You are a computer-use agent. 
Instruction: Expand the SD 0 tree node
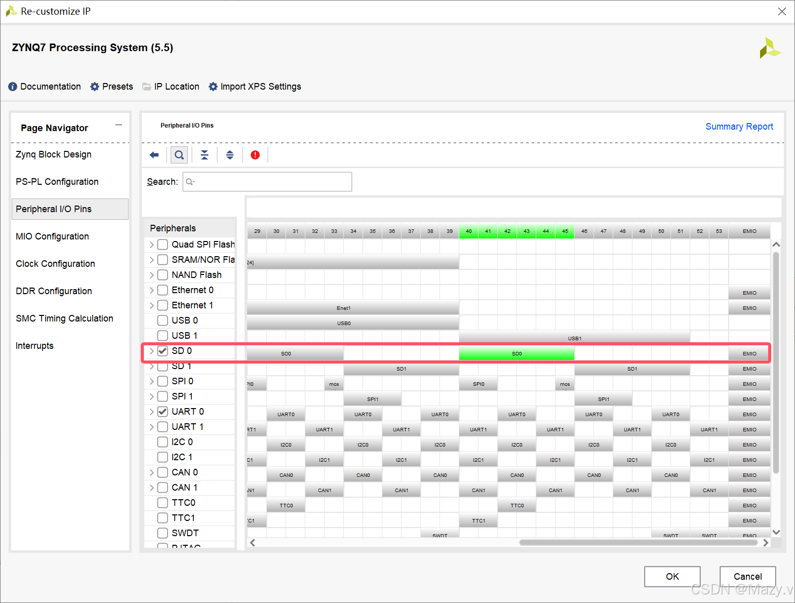pyautogui.click(x=151, y=351)
